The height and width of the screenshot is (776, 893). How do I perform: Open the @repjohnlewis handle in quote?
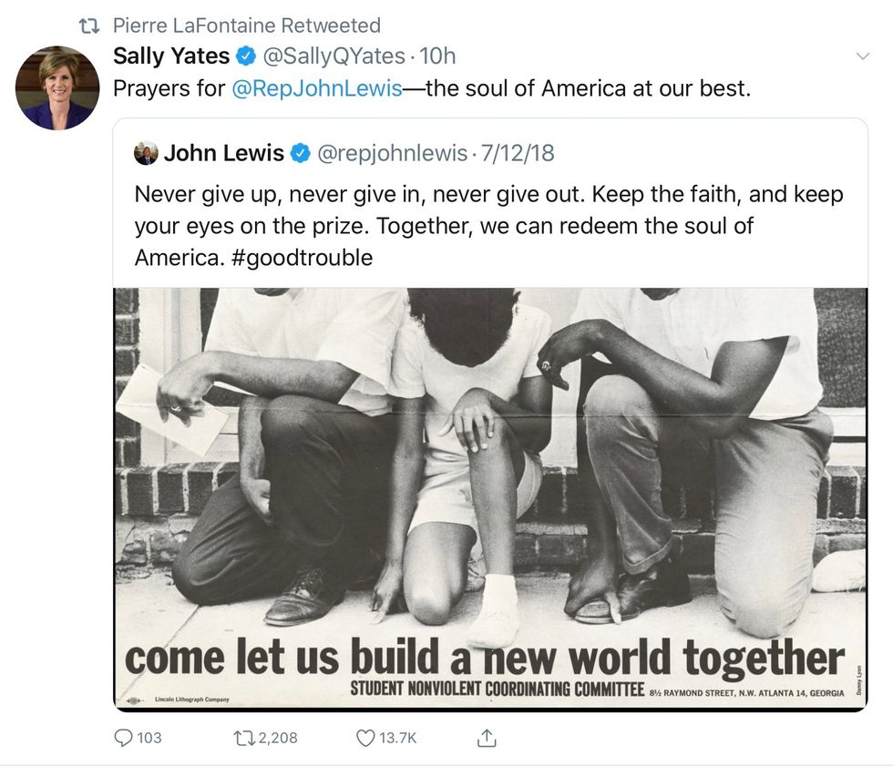coord(392,154)
